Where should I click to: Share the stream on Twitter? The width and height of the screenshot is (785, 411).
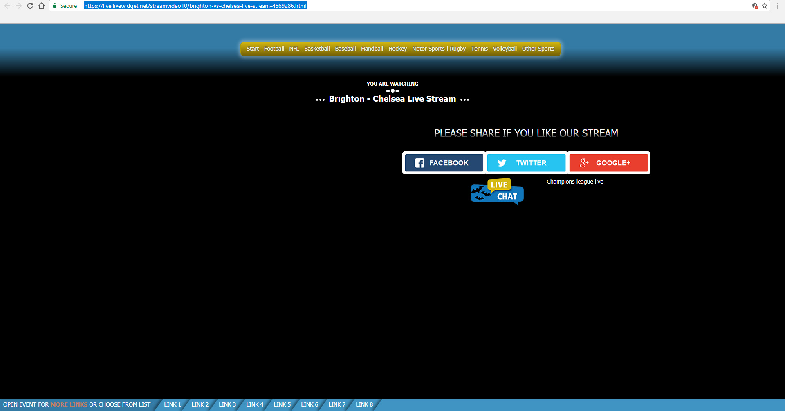526,163
